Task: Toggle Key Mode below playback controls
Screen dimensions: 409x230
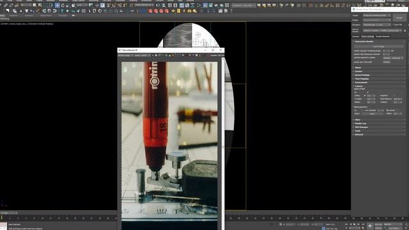Action: tap(346, 228)
